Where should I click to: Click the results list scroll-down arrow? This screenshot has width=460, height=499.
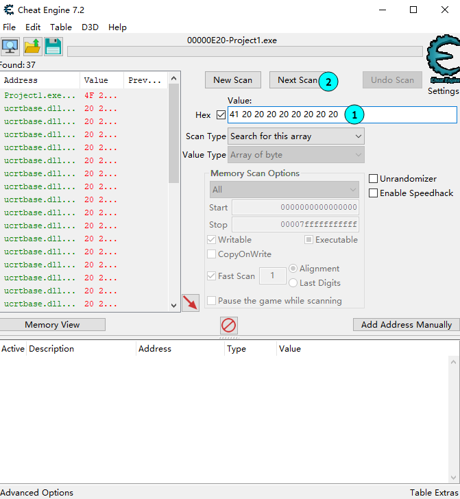[x=174, y=306]
